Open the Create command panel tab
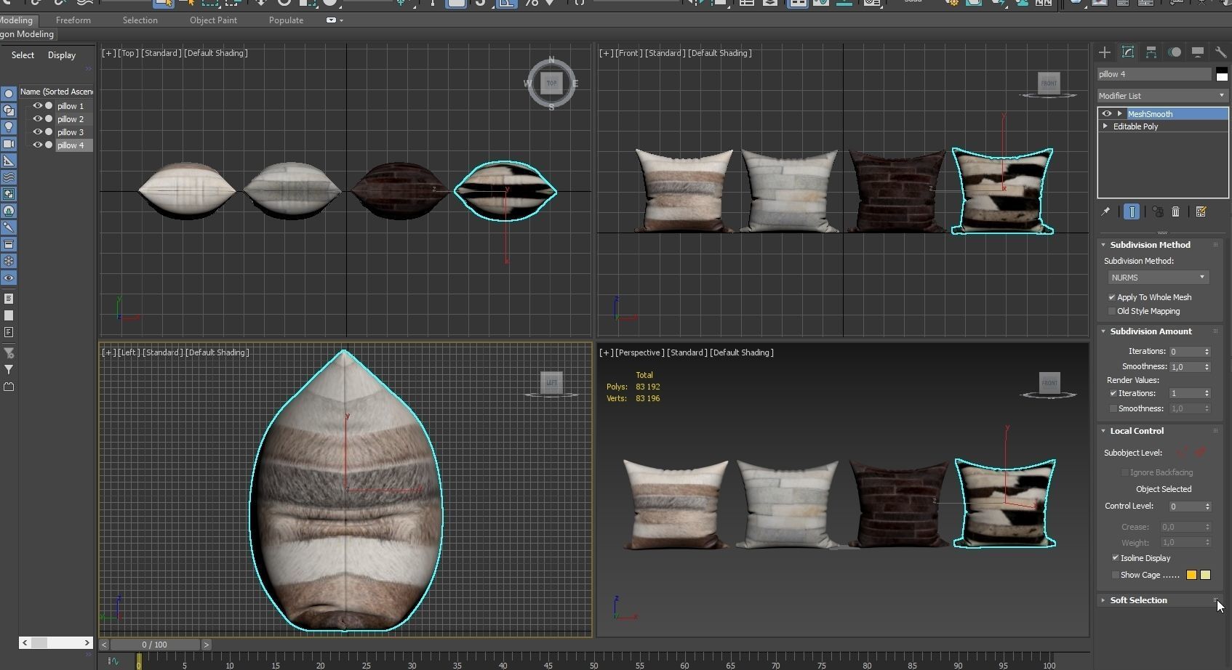The image size is (1232, 670). [1105, 52]
